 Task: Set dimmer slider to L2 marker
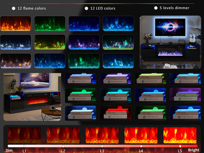(63, 146)
